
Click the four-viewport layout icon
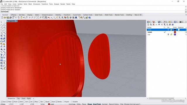coord(46,17)
